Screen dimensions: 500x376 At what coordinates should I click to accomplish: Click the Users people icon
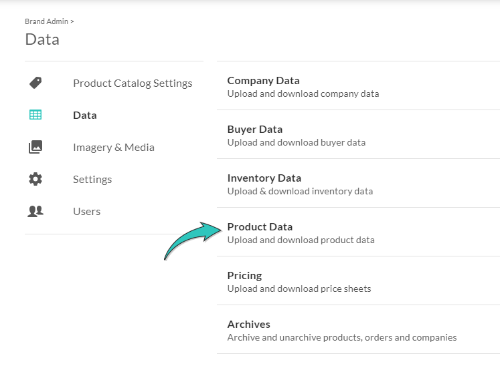pos(35,211)
